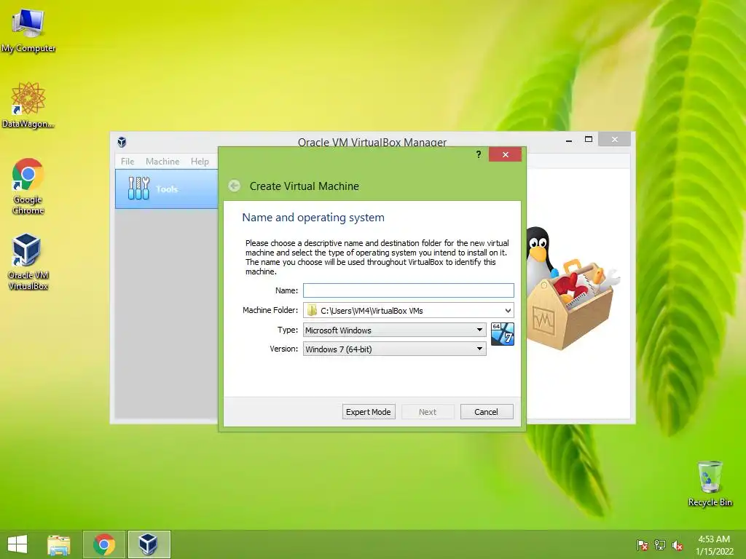Open the Recycle Bin
746x559 pixels.
(710, 483)
